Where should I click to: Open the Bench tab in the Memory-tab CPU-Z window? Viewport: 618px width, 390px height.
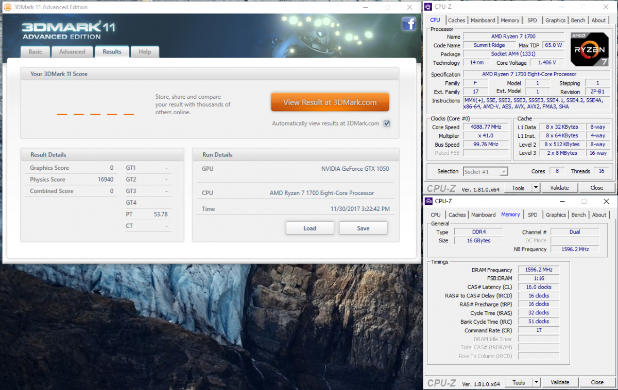(579, 215)
